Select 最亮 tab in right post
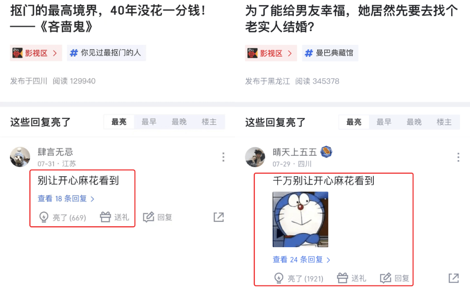This screenshot has height=292, width=470. [x=354, y=122]
